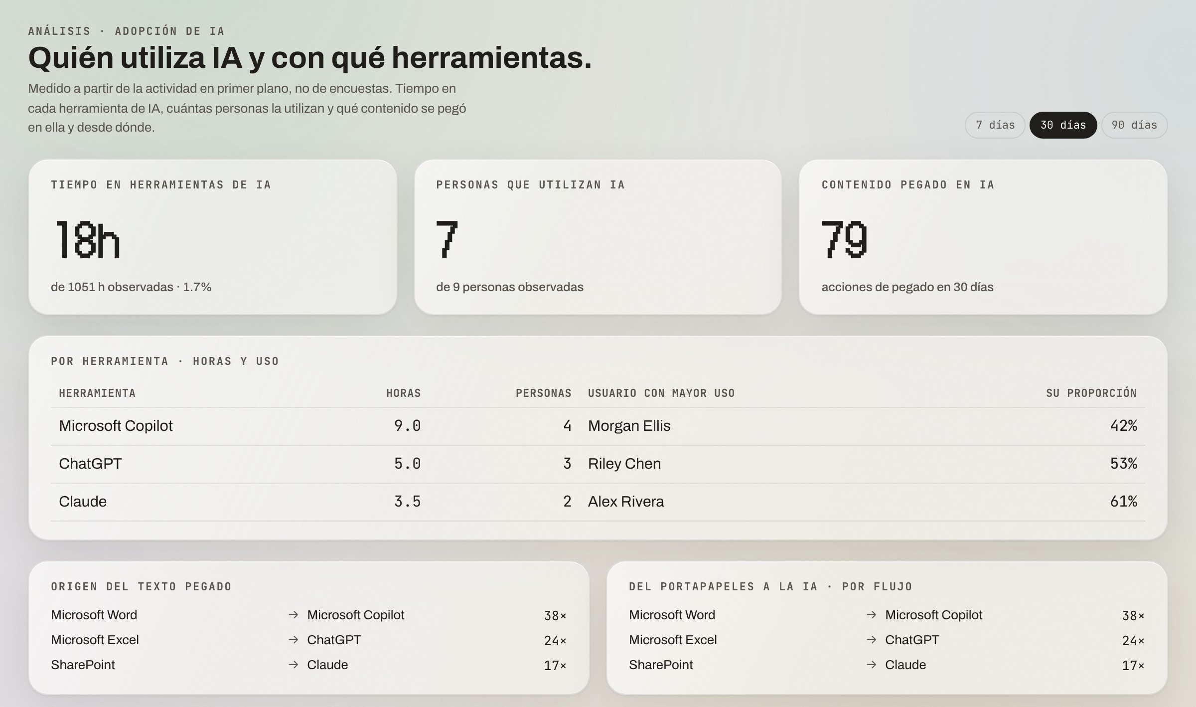Click 38× count in Por flujo card
The width and height of the screenshot is (1196, 707).
coord(1133,616)
